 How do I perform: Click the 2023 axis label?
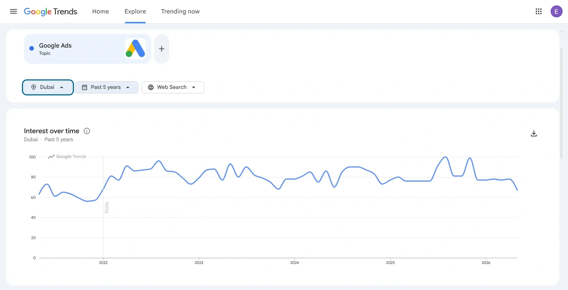(199, 262)
